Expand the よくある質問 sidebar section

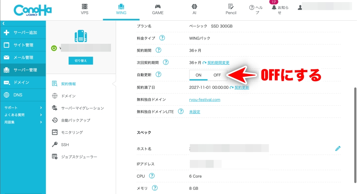pos(41,115)
